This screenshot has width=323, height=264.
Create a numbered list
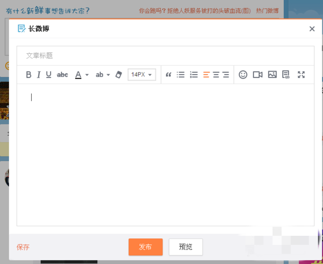[194, 75]
